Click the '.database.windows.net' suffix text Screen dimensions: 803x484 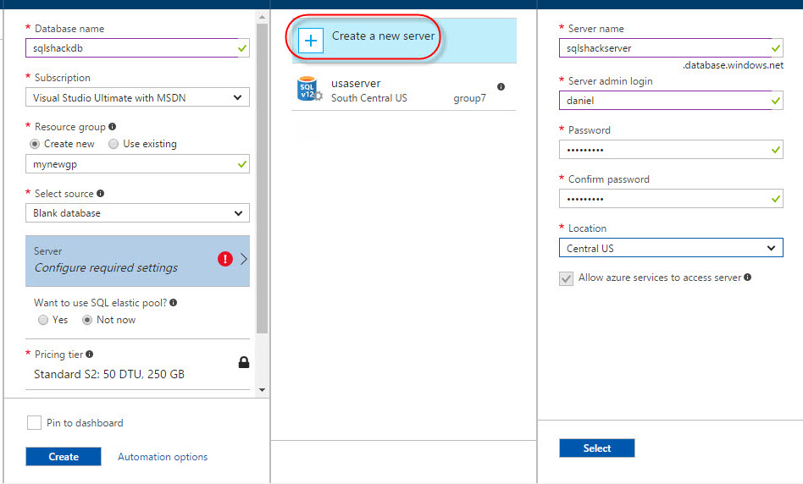tap(733, 65)
